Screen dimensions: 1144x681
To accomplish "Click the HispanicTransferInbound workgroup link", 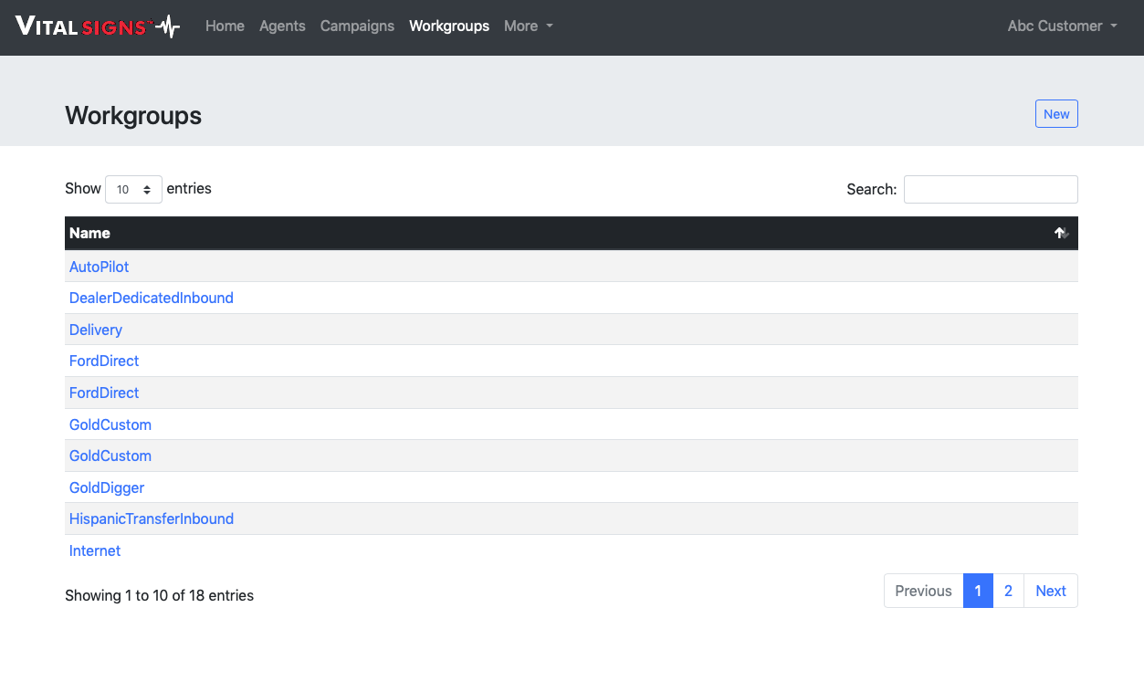I will point(152,519).
